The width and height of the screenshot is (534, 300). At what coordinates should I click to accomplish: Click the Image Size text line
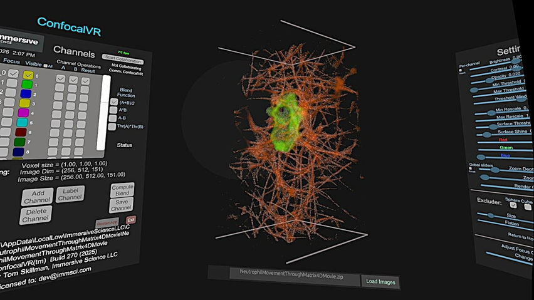point(71,177)
